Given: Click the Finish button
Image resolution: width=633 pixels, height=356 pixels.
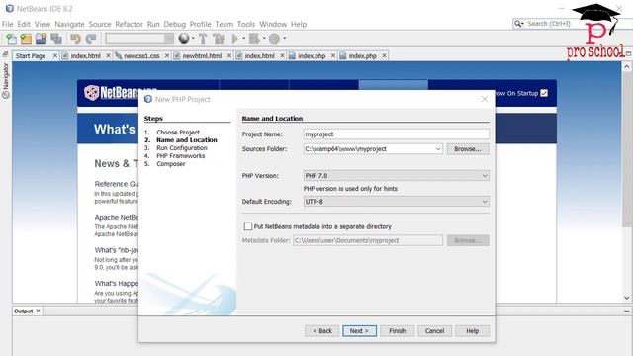Looking at the screenshot, I should pos(398,331).
